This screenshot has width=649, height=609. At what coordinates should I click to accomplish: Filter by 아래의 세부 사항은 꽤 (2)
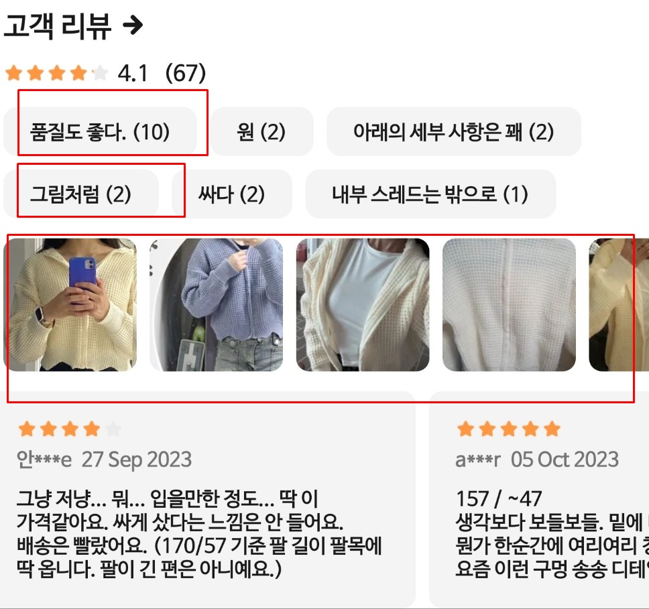(x=454, y=131)
